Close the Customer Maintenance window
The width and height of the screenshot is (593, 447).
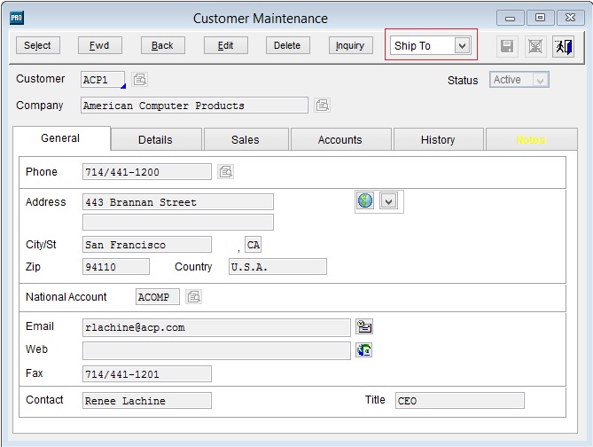(x=570, y=18)
